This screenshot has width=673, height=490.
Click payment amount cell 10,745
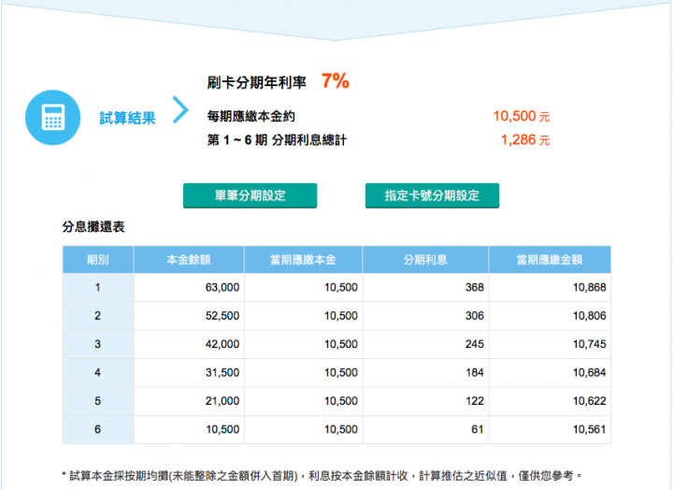(x=550, y=344)
